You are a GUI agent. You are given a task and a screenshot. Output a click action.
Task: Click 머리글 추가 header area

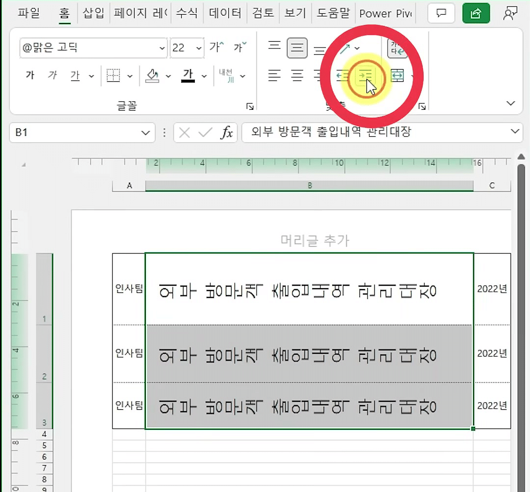[x=315, y=241]
